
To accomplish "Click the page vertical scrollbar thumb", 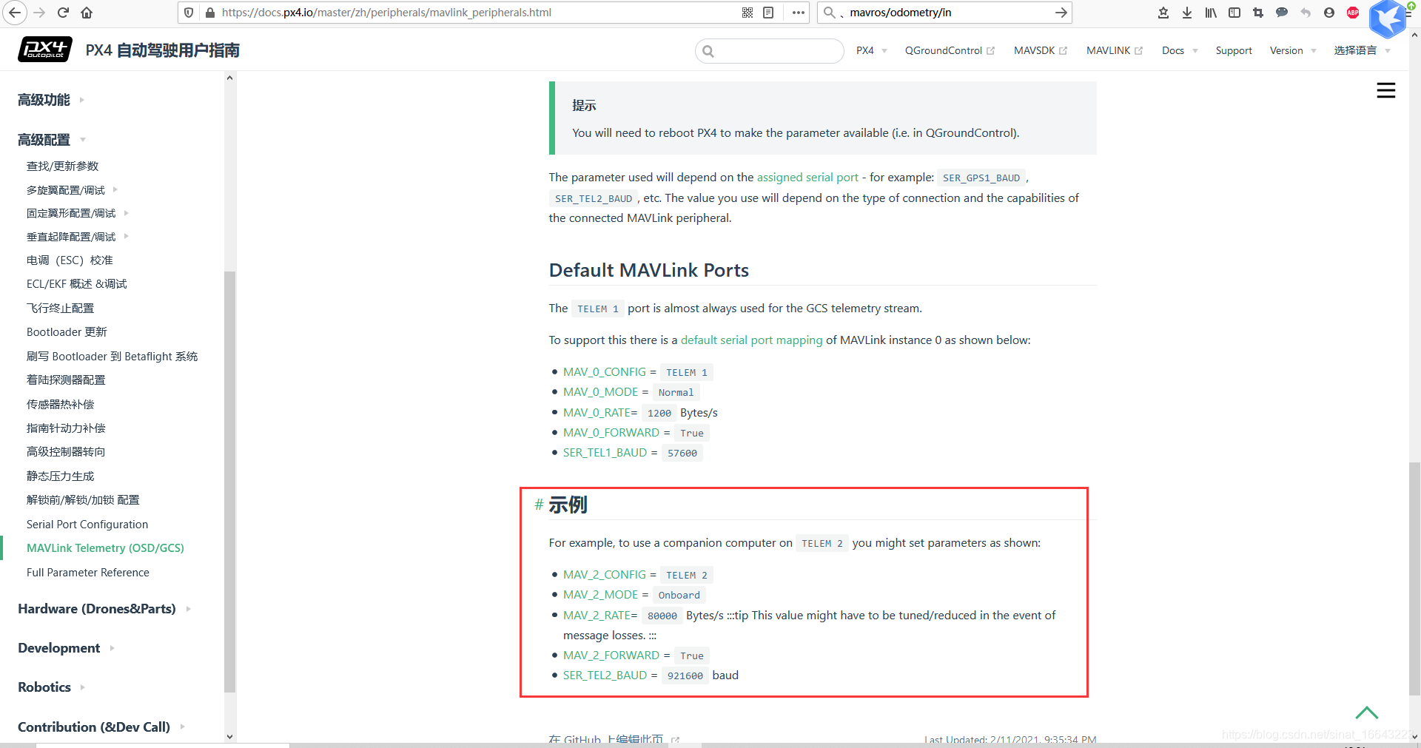I will pos(1414,579).
